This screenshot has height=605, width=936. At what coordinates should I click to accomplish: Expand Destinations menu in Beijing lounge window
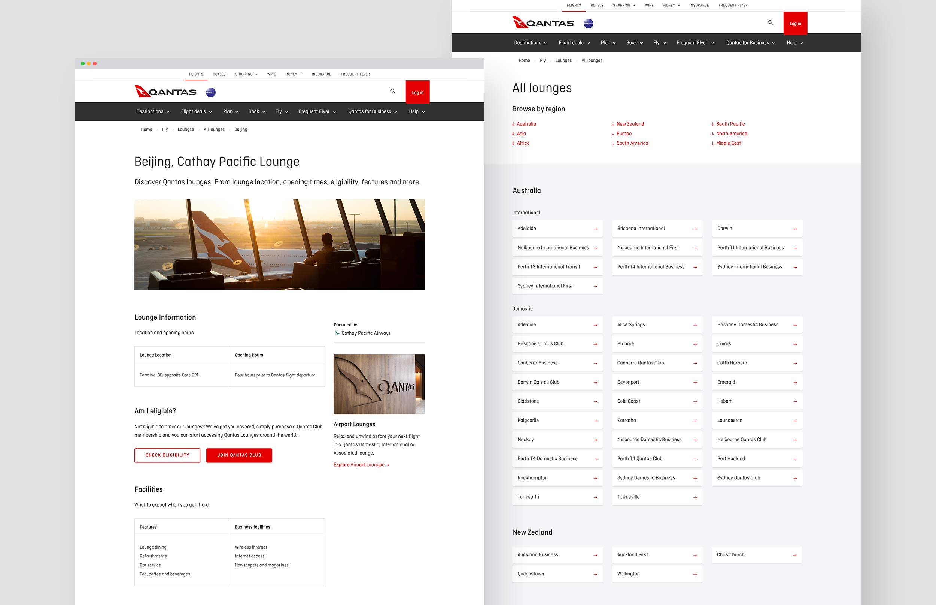[153, 111]
